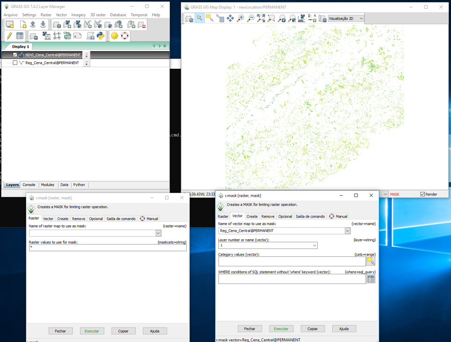Select the Zoom in magnifier tool

[240, 18]
